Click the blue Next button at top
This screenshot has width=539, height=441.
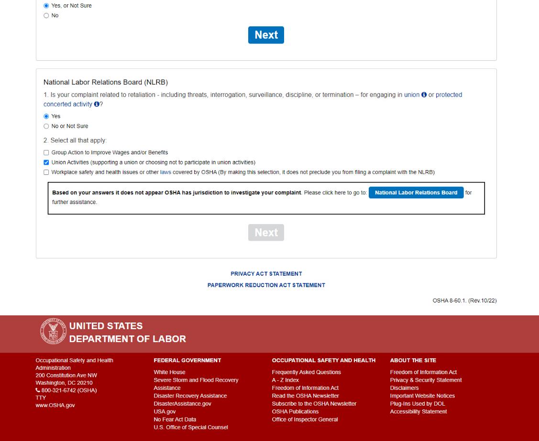click(x=266, y=35)
